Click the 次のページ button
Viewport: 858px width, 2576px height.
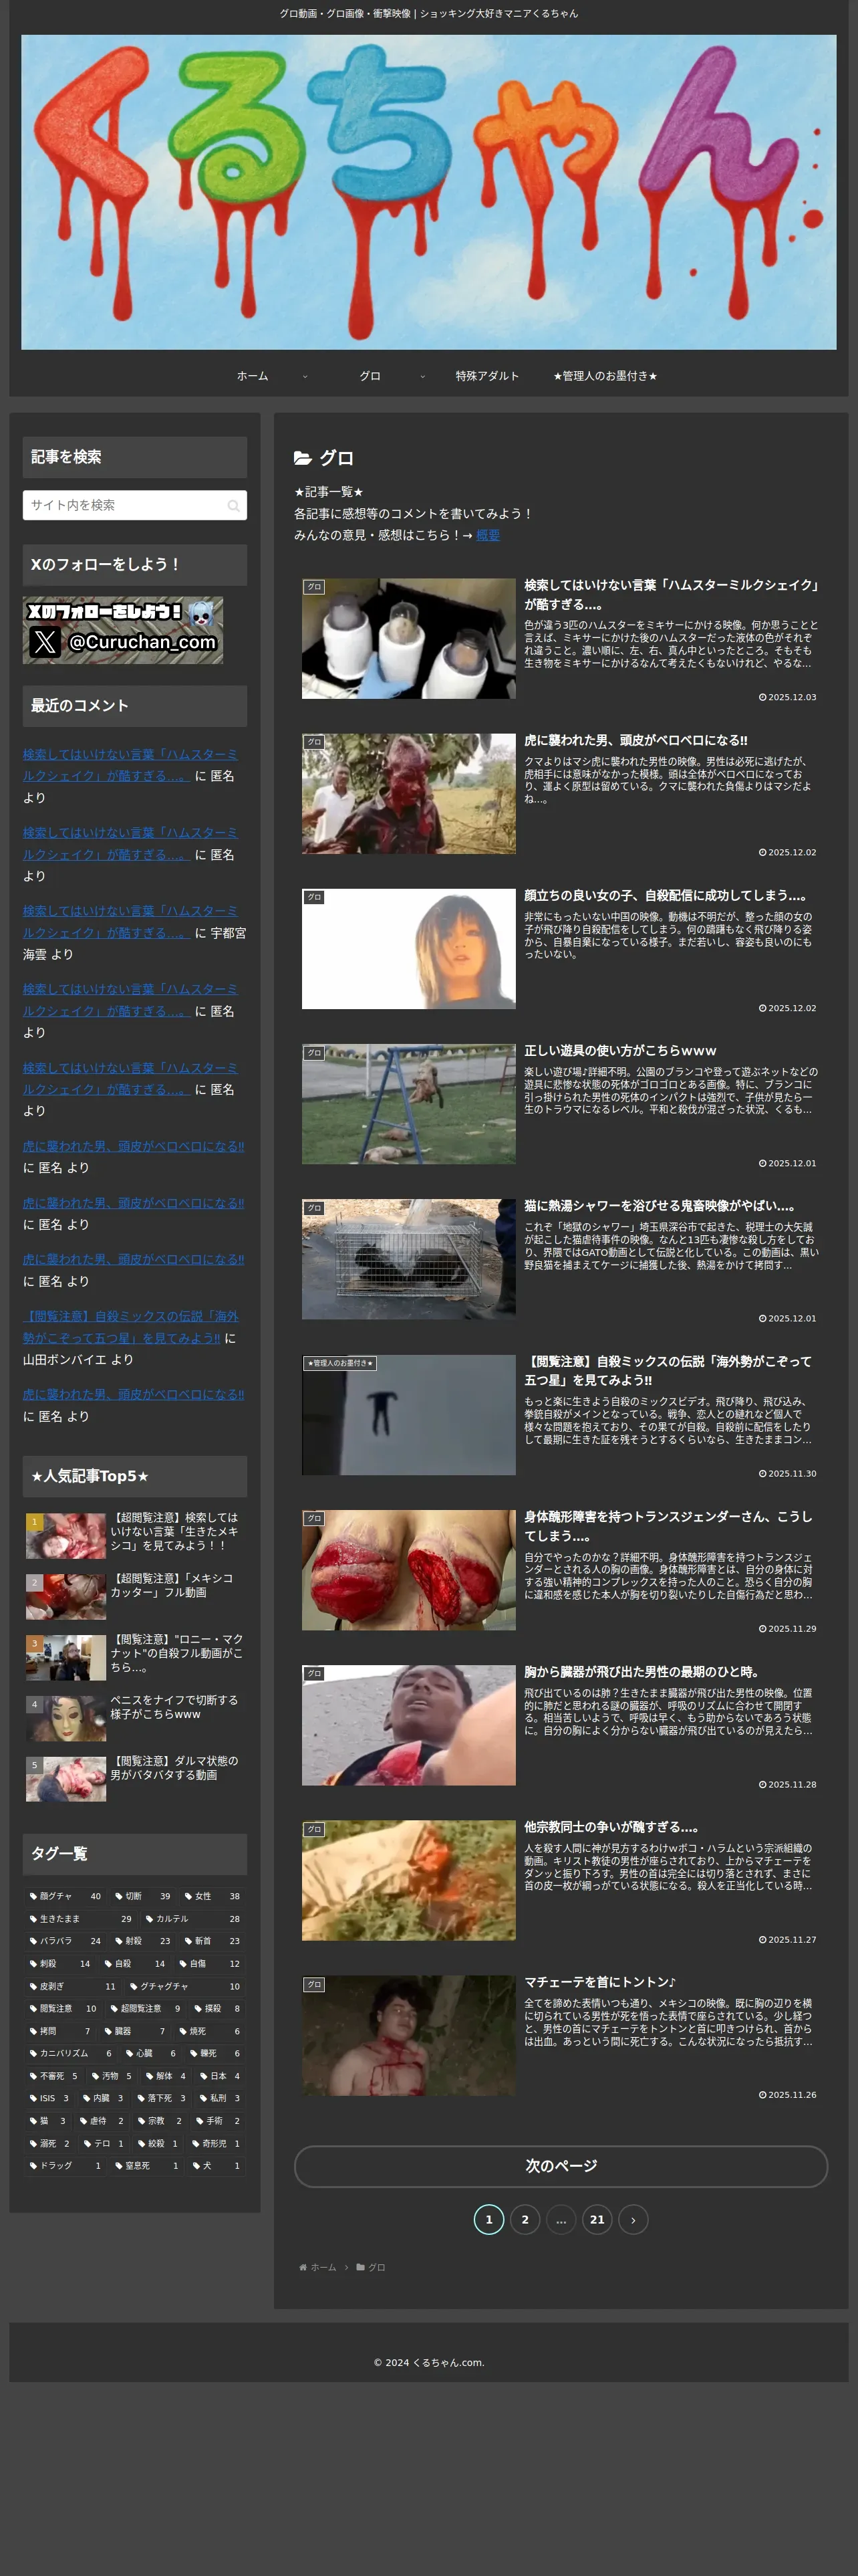[x=561, y=2165]
